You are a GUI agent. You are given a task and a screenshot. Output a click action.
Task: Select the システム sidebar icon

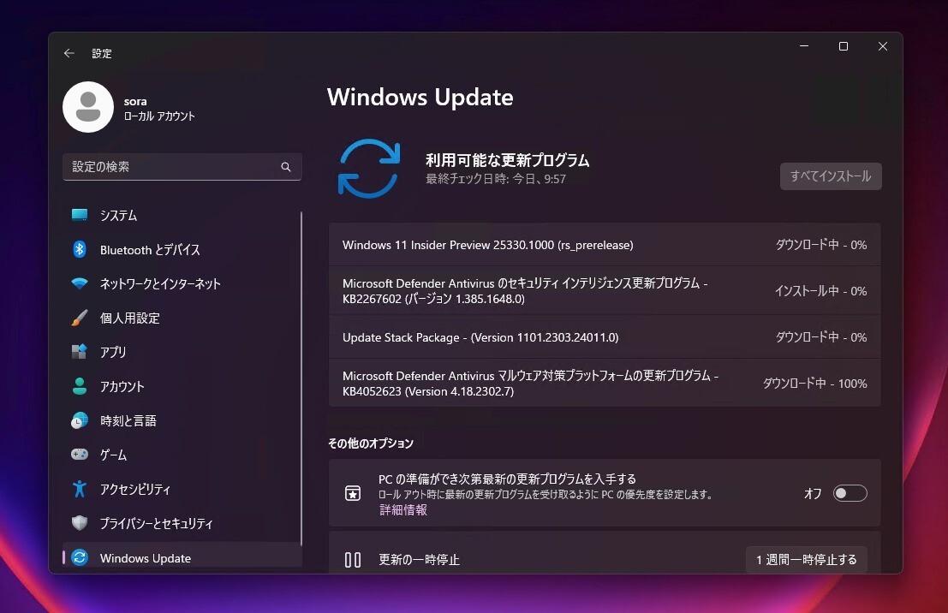(82, 215)
